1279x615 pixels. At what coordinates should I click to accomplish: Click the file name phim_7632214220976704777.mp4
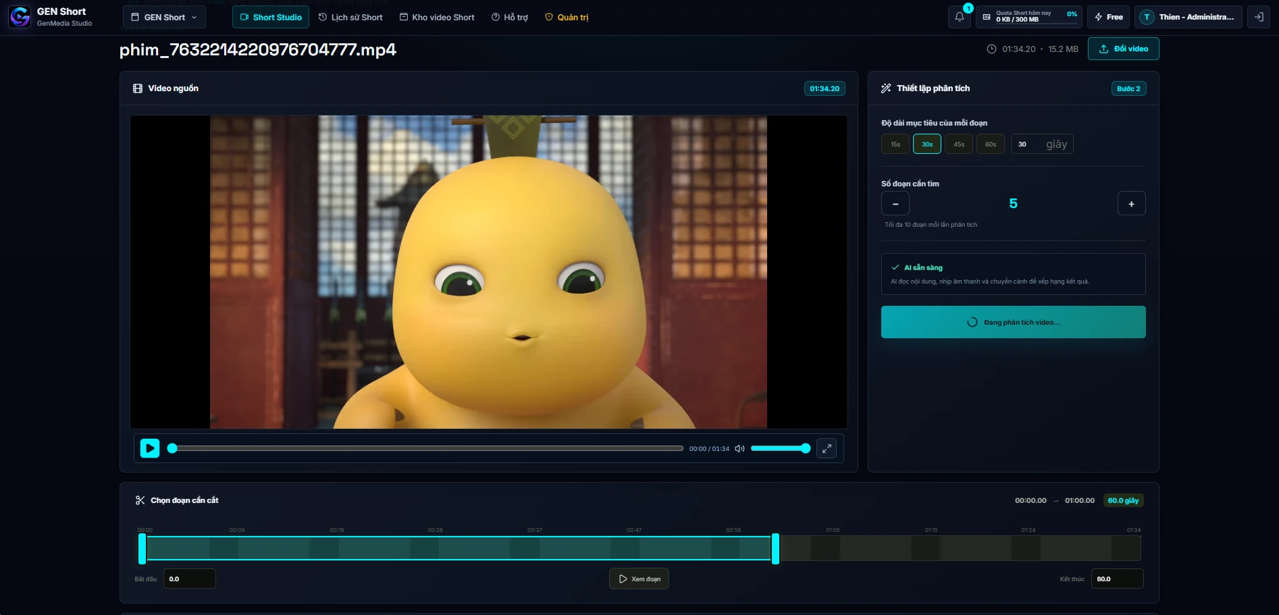coord(258,49)
